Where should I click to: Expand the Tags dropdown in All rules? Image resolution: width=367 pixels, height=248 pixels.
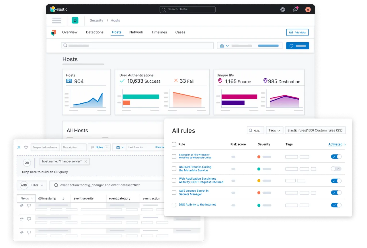pos(274,130)
